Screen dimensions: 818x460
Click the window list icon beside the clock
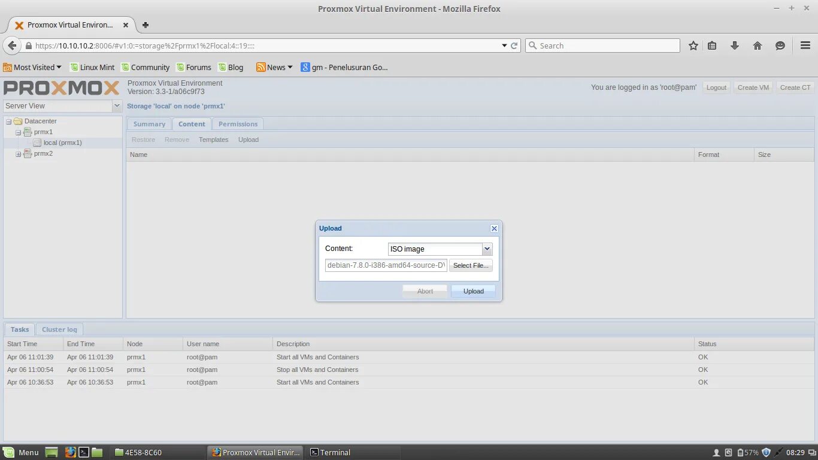811,453
